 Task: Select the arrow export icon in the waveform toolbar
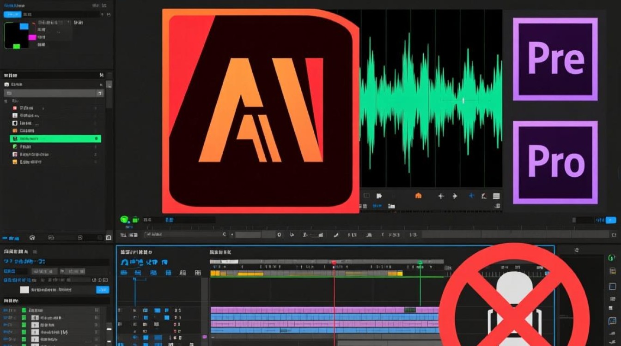[x=455, y=196]
